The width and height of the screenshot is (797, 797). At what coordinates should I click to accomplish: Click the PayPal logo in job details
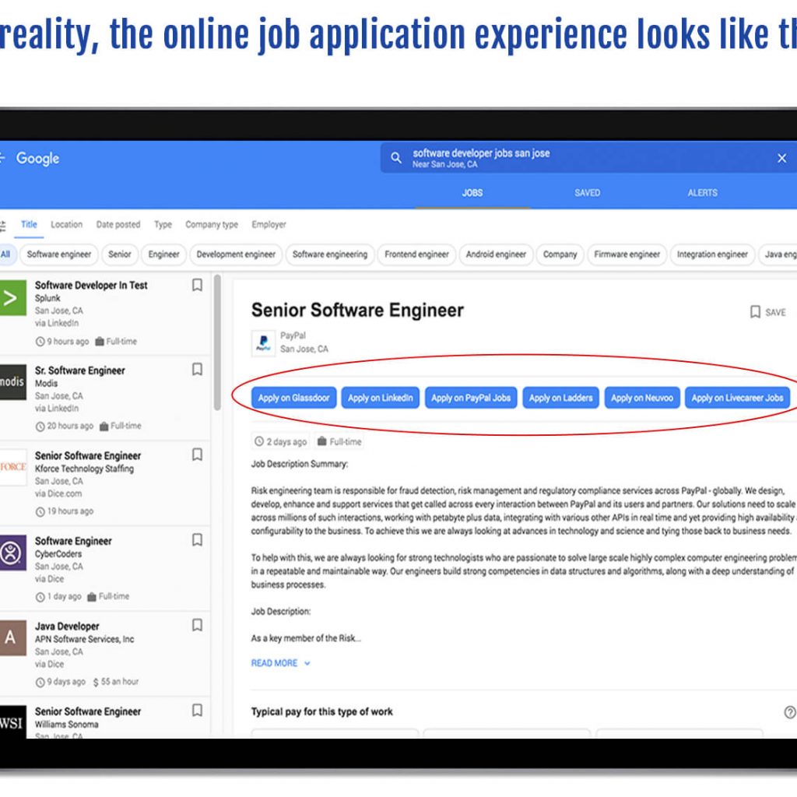[x=263, y=343]
